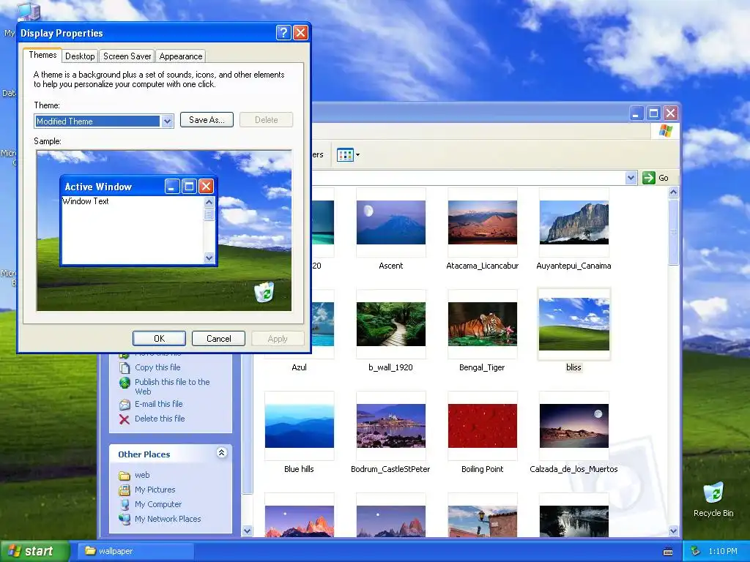Click the Windows flag logo in Explorer

pyautogui.click(x=665, y=130)
